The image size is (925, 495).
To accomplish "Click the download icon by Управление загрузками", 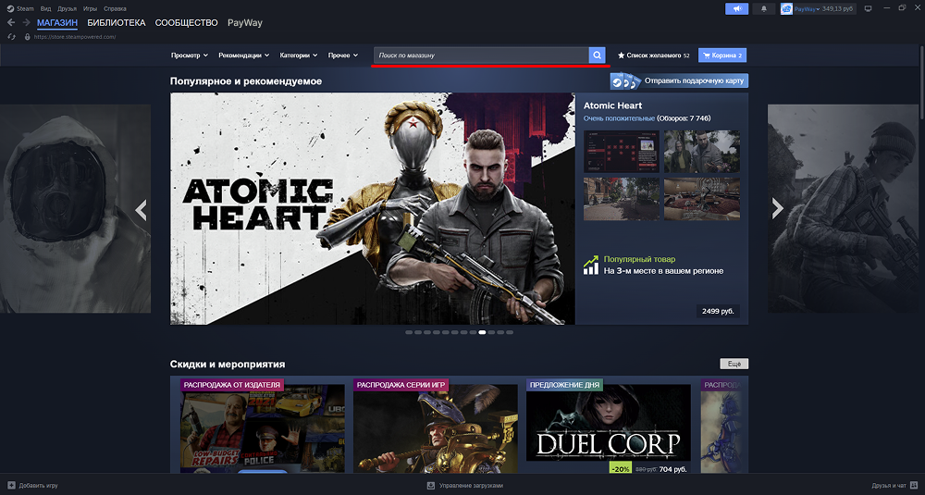I will (431, 486).
